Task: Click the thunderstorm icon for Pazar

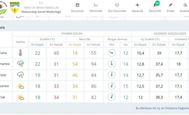Action: [20, 75]
